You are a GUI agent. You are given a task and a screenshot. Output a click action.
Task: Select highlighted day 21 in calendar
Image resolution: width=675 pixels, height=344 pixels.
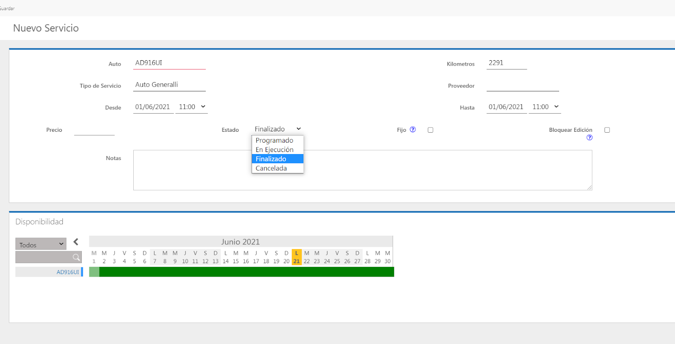(x=297, y=261)
